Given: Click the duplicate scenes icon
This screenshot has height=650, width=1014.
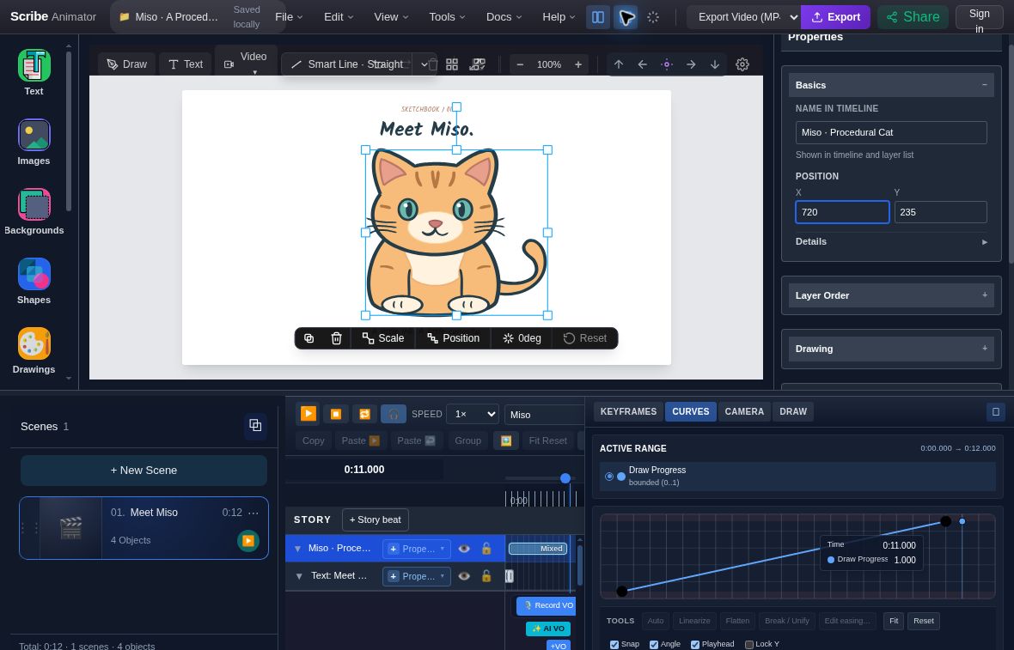Looking at the screenshot, I should click(255, 425).
